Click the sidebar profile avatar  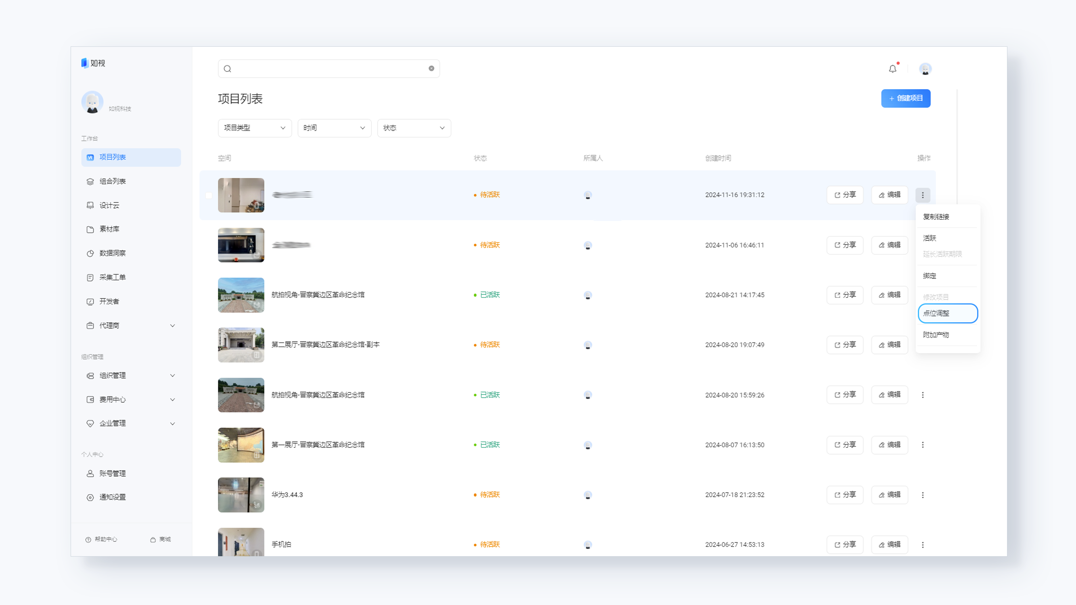[x=92, y=102]
